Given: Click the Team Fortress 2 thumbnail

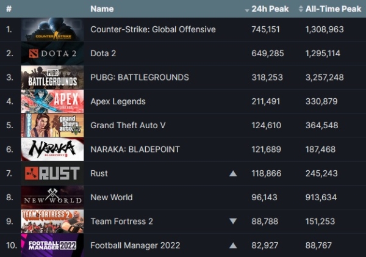Looking at the screenshot, I should (x=52, y=221).
